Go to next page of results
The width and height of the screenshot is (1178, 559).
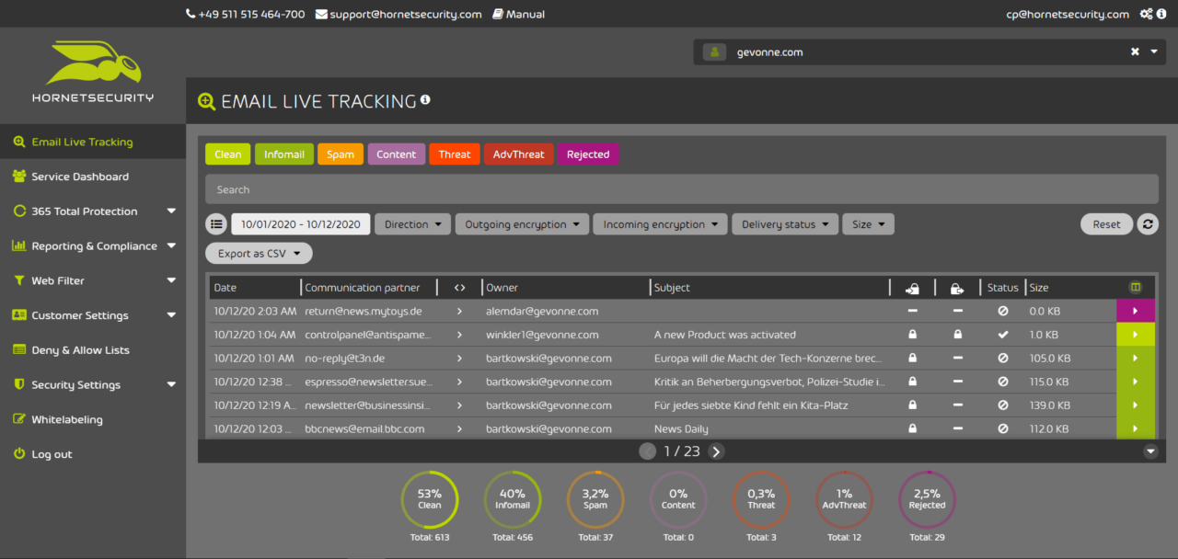tap(716, 451)
